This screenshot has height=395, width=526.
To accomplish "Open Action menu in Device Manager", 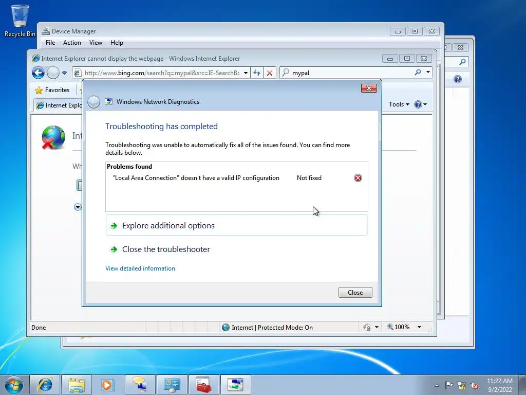I will click(x=72, y=43).
